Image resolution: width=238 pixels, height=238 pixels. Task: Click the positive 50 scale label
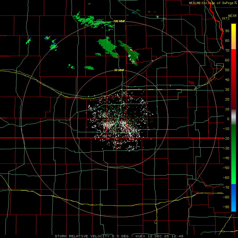[227, 70]
